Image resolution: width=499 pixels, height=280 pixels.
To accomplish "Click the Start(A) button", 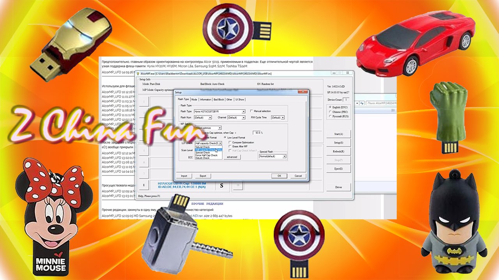I will click(339, 134).
